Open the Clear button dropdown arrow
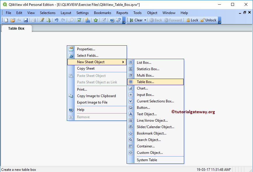The width and height of the screenshot is (253, 172). pyautogui.click(x=145, y=20)
